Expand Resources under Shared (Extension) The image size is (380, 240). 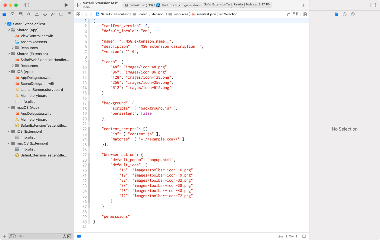12,66
